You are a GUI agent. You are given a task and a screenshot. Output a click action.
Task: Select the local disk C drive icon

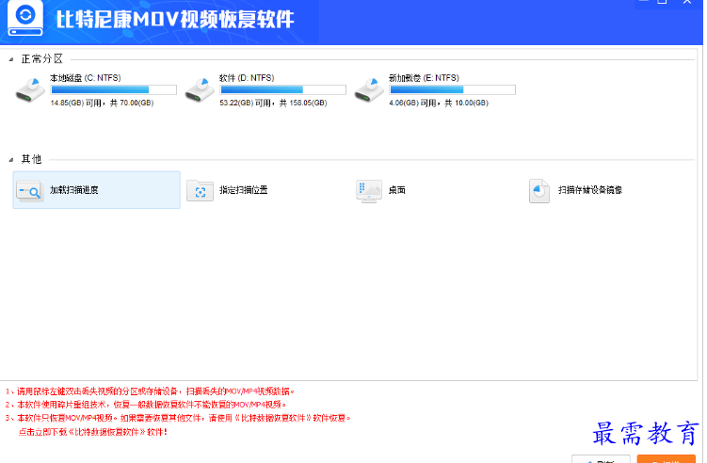[30, 90]
